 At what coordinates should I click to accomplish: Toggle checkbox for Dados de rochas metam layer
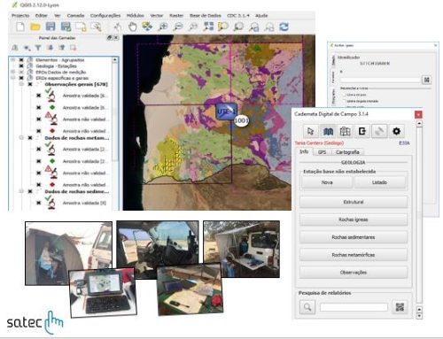(x=30, y=138)
